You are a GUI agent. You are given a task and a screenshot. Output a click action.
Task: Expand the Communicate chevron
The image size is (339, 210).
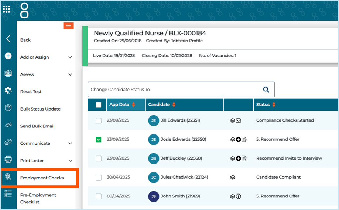click(70, 144)
